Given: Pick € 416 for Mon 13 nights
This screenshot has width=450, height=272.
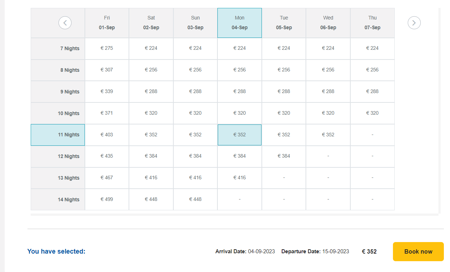Looking at the screenshot, I should pos(239,177).
